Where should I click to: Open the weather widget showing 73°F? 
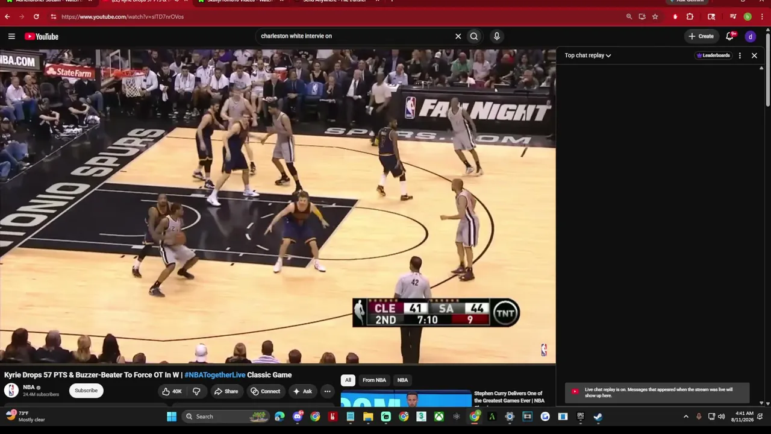point(25,417)
